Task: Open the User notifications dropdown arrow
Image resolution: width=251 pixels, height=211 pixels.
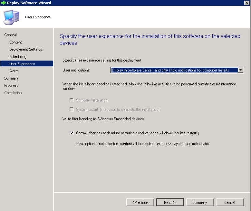Action: point(240,70)
